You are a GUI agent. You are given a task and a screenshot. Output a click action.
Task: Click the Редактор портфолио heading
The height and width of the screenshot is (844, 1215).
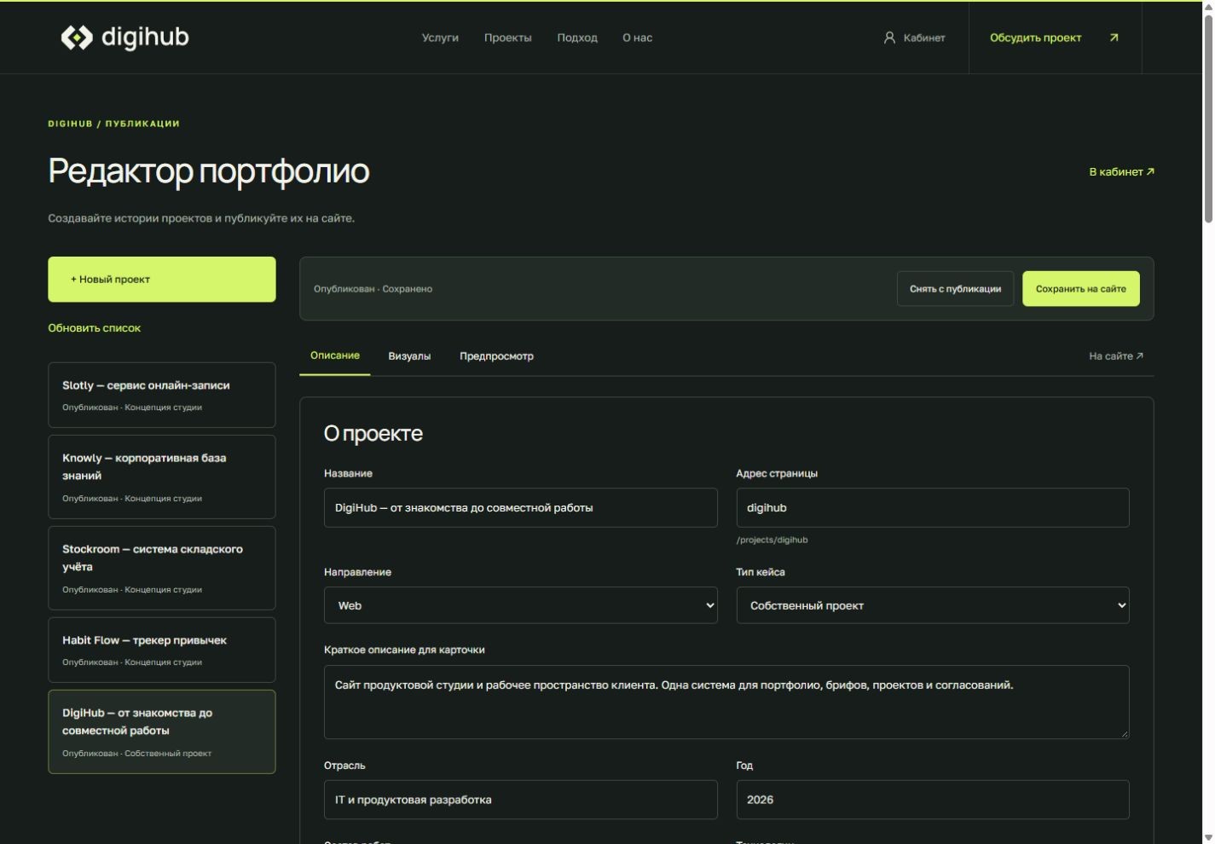pos(208,171)
